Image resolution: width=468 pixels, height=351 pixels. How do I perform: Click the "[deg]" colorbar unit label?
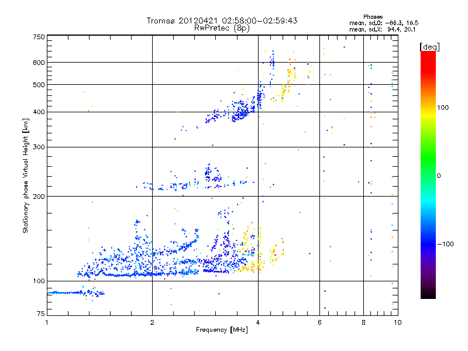(x=429, y=47)
